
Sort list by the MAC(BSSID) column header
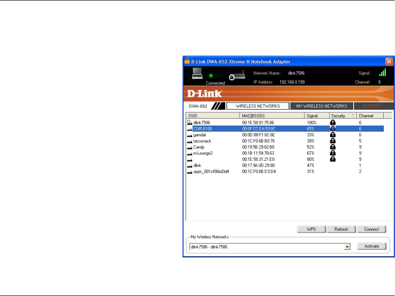pyautogui.click(x=272, y=116)
